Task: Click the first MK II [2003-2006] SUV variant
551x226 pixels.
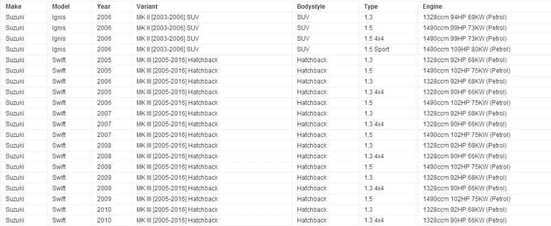Action: click(168, 17)
